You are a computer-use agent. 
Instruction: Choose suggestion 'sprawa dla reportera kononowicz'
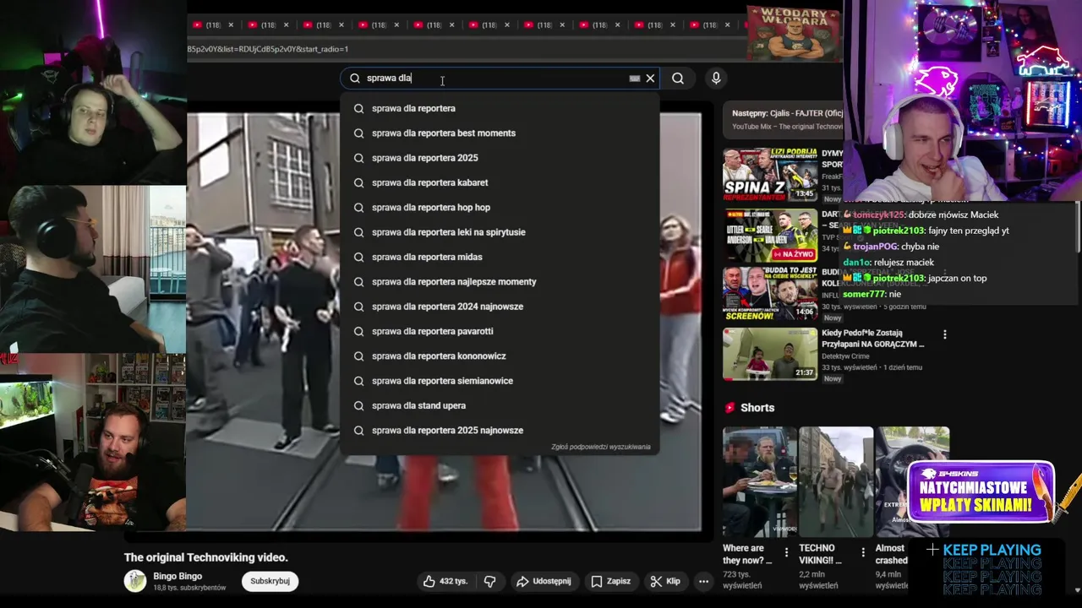click(x=500, y=356)
